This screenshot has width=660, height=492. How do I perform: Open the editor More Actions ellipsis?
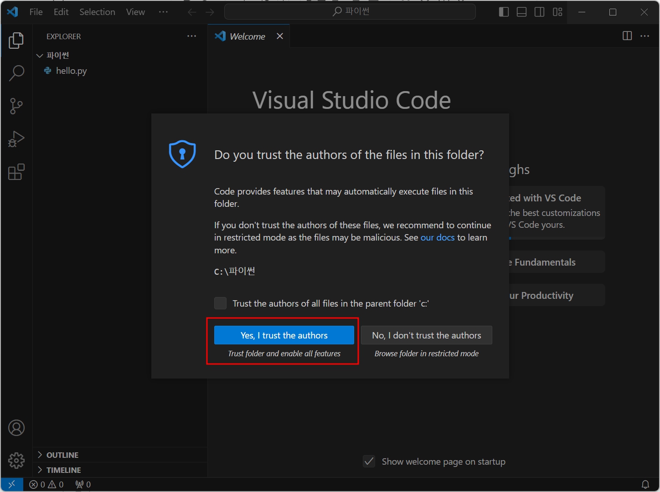click(x=645, y=36)
